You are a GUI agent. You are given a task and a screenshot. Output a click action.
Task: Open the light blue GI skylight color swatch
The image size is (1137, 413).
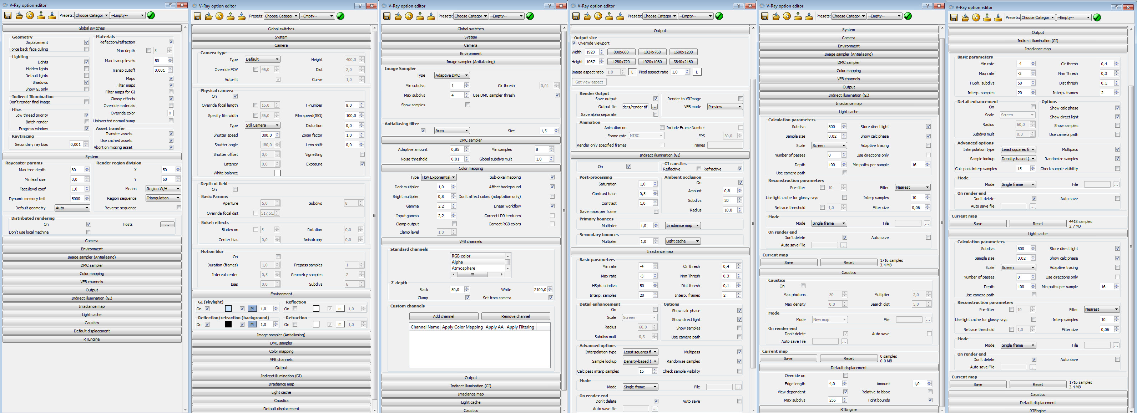[228, 309]
